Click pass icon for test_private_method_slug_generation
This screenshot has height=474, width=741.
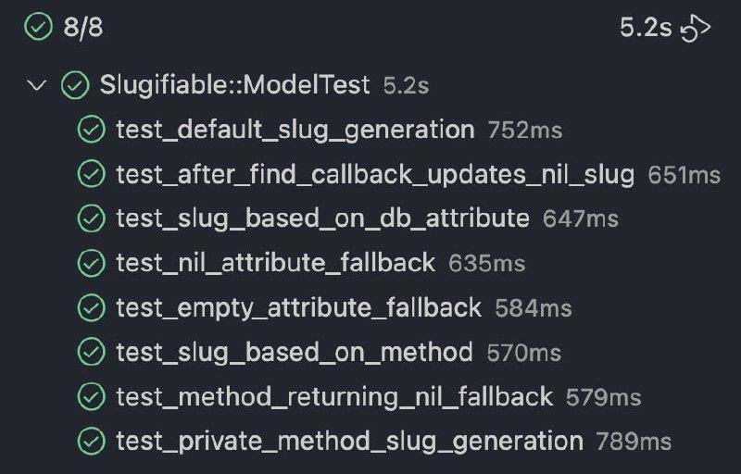click(91, 442)
